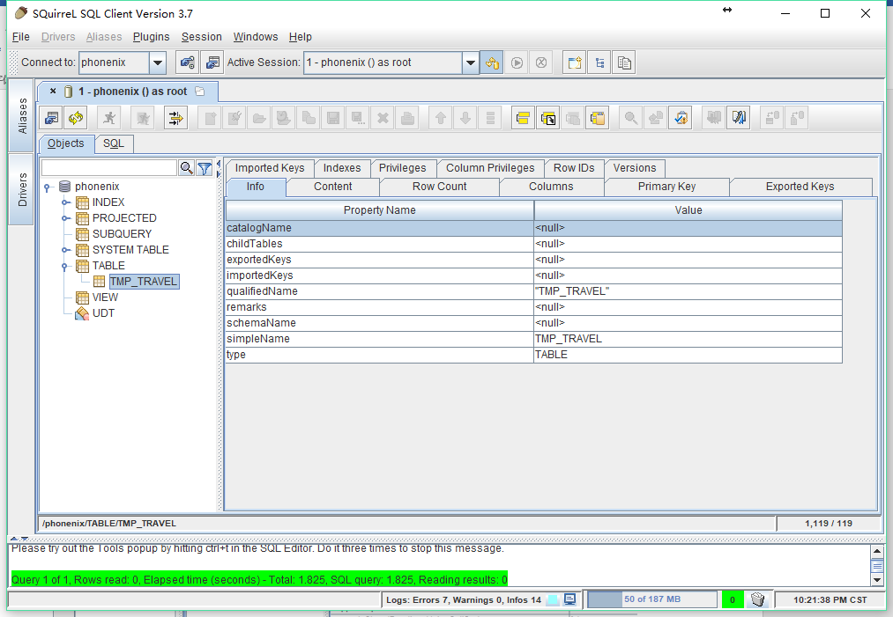The image size is (893, 617).
Task: Switch to the Content tab
Action: tap(333, 187)
